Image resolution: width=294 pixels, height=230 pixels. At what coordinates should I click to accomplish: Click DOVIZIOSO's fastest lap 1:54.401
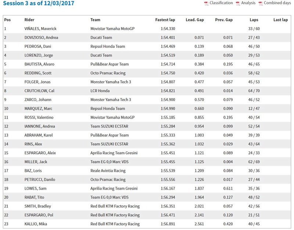pos(168,38)
